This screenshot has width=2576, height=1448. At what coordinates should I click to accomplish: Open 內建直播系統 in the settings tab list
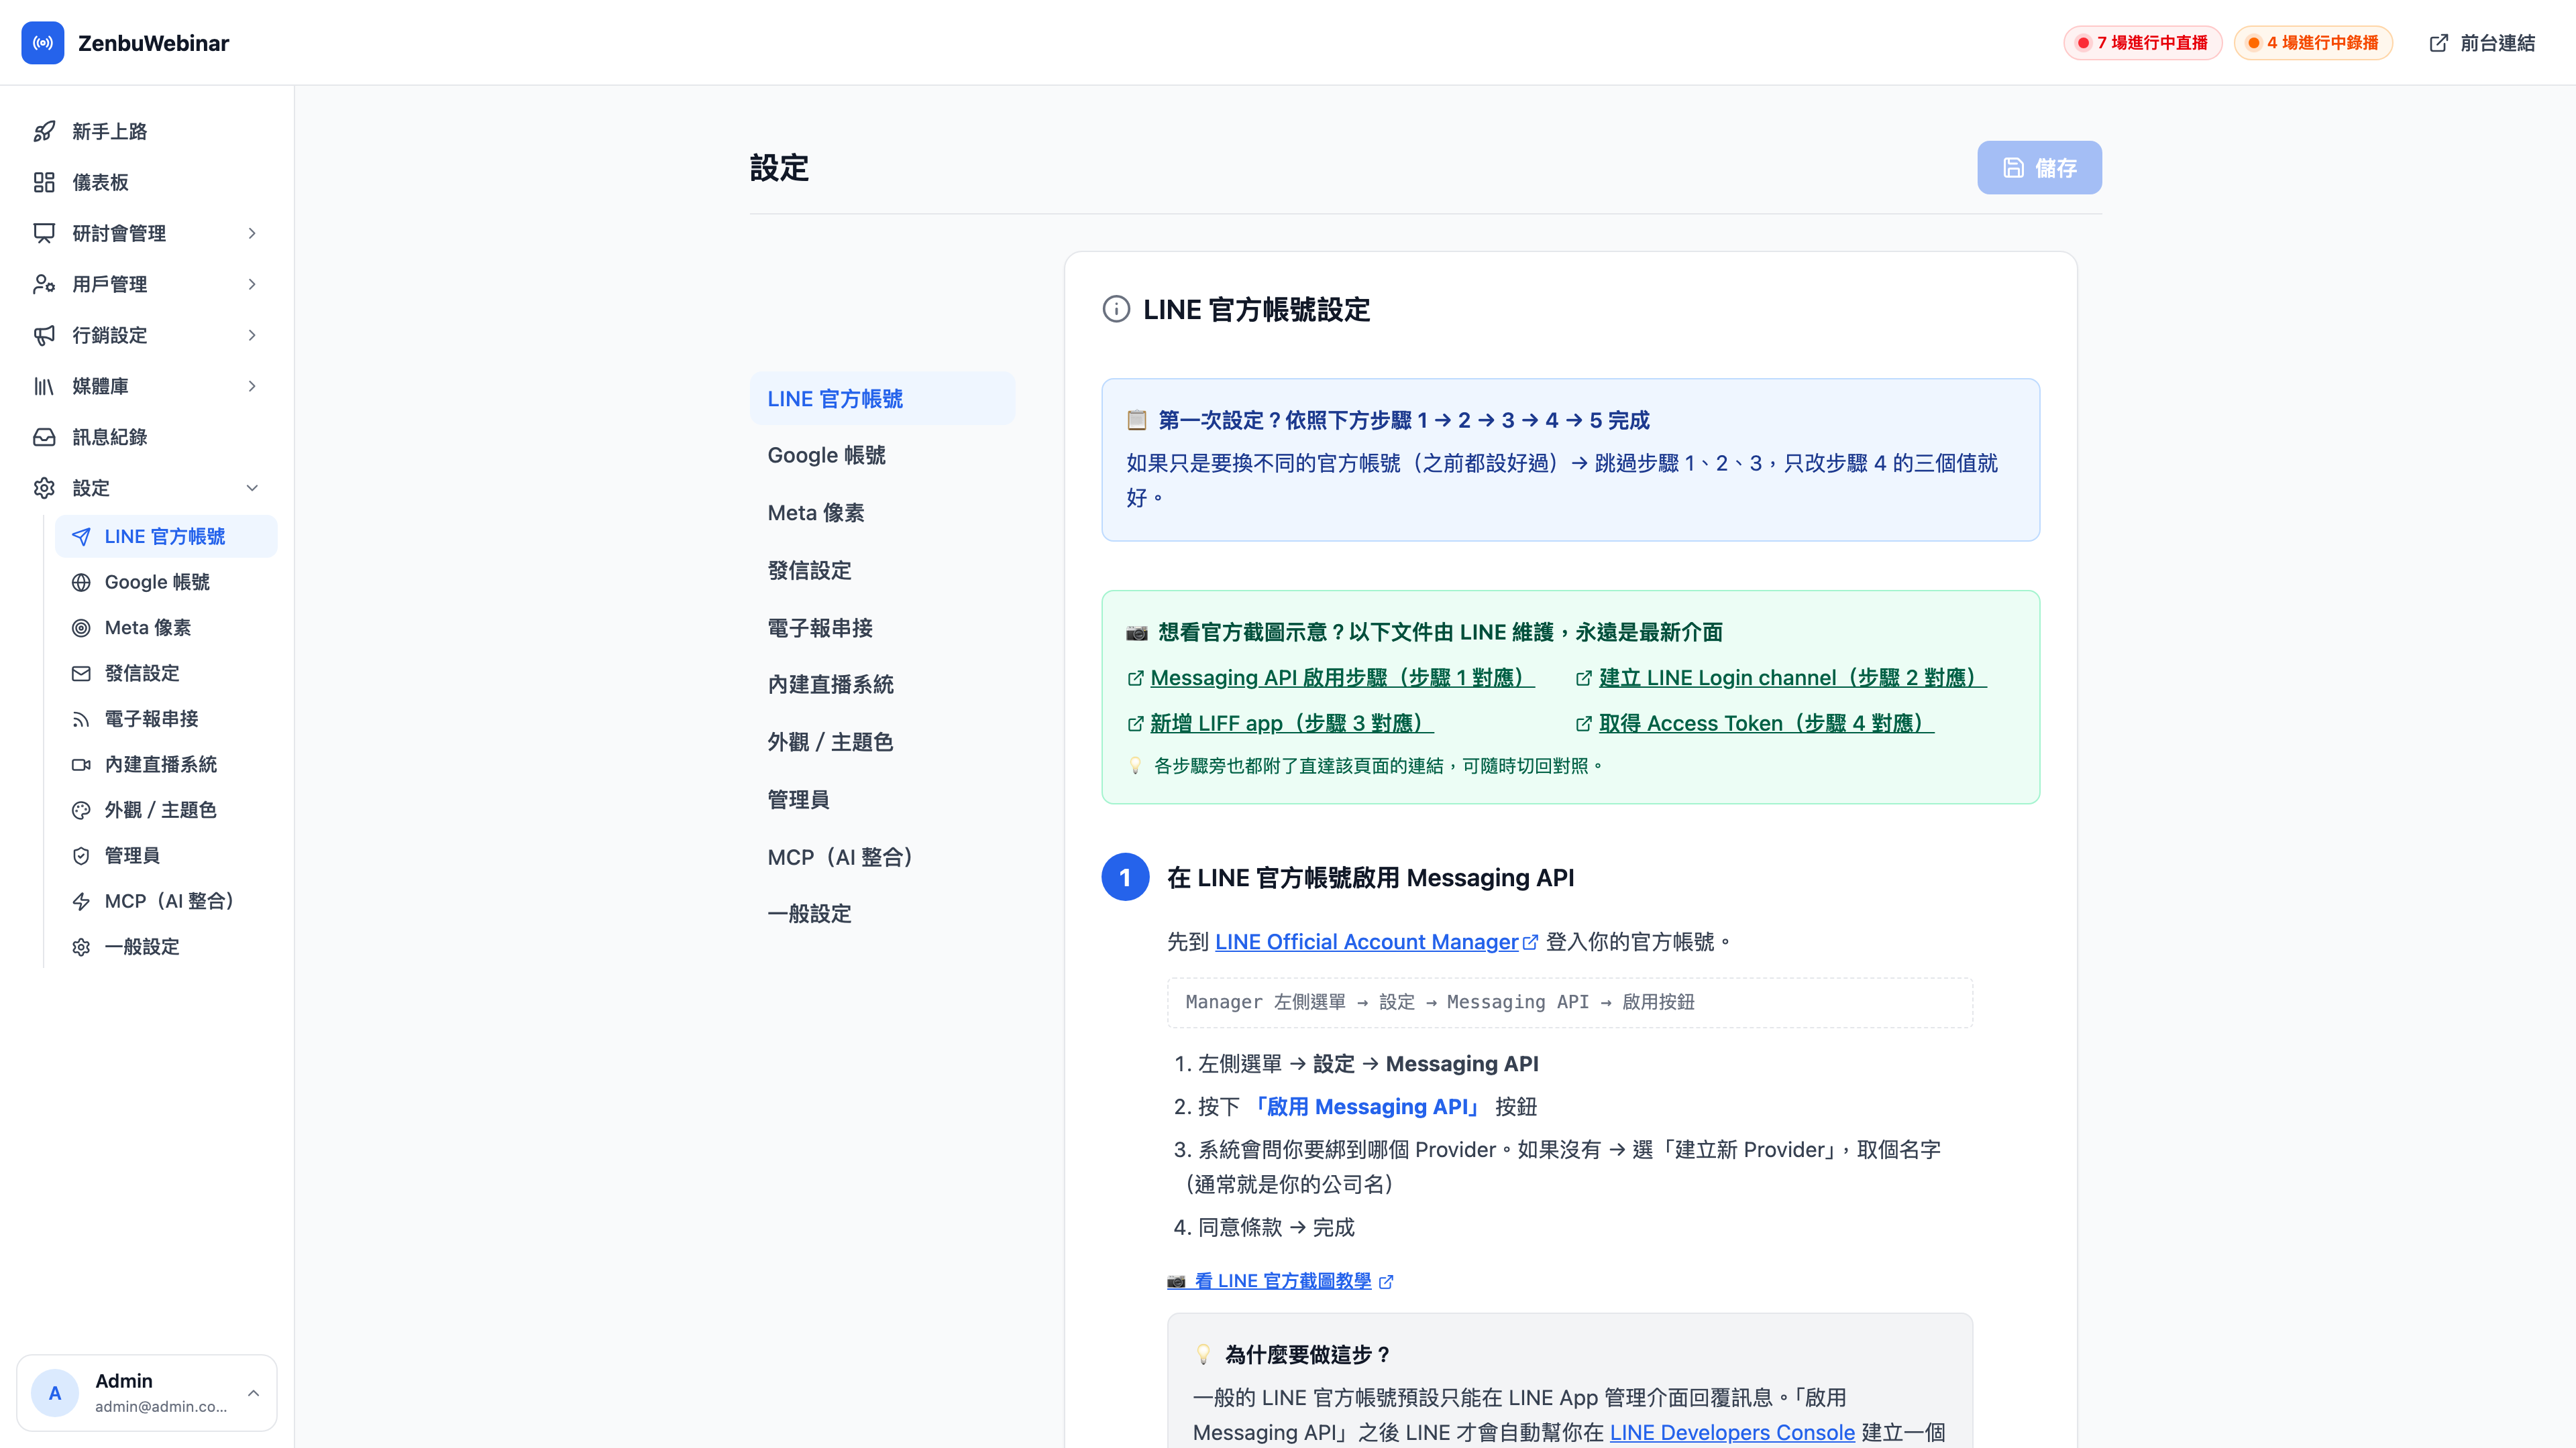coord(883,684)
